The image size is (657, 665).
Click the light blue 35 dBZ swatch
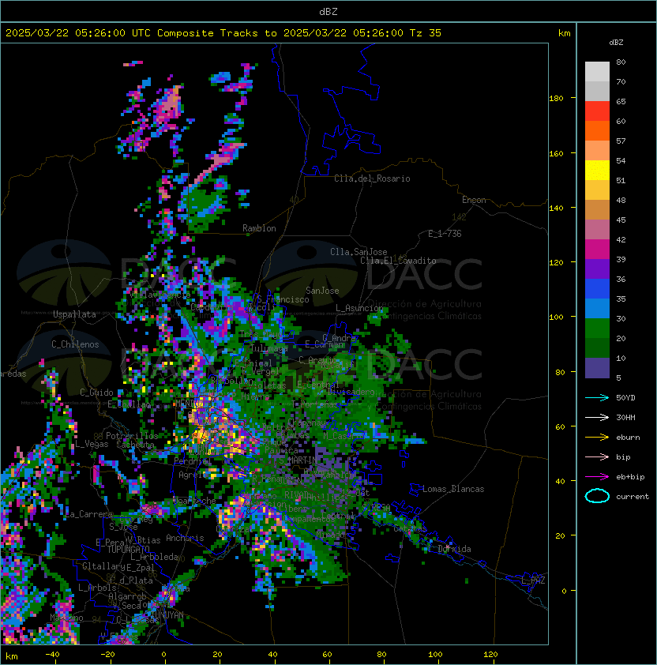(x=597, y=308)
